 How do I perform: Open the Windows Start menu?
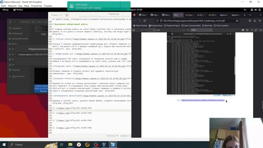4,145
